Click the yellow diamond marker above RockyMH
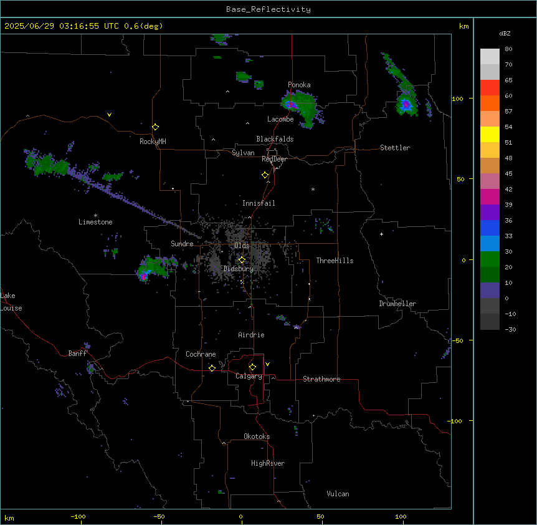Image resolution: width=537 pixels, height=525 pixels. [155, 127]
